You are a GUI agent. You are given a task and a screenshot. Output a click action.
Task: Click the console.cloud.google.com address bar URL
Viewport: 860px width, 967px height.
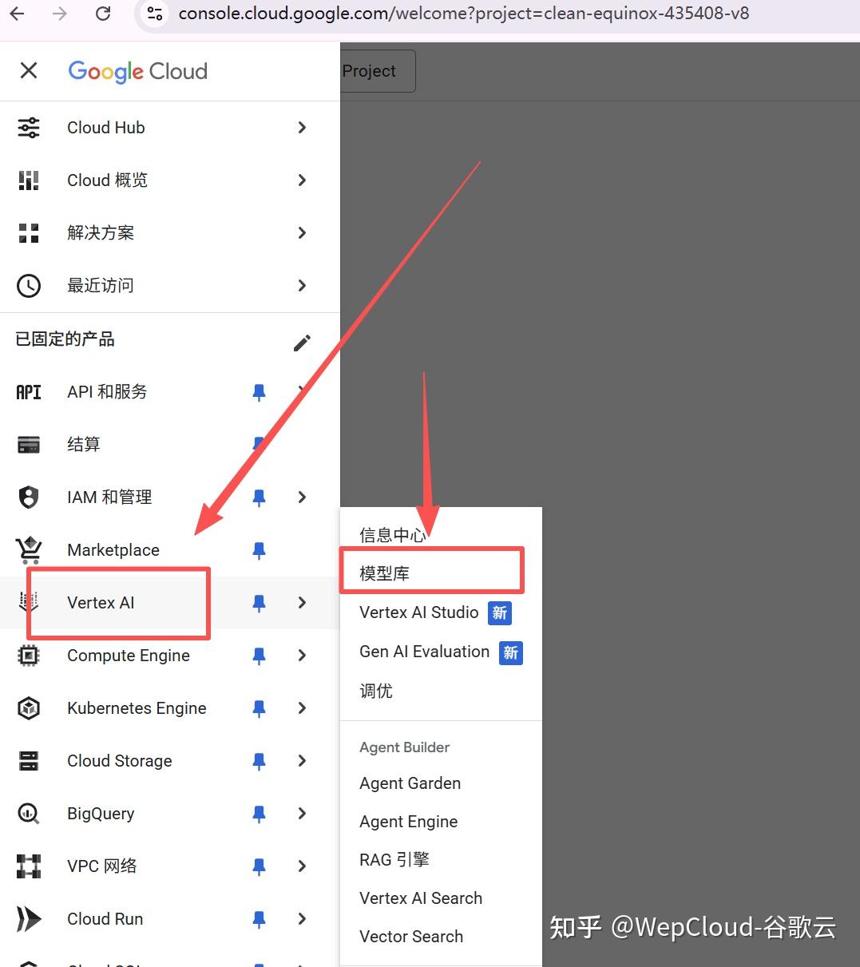[463, 14]
